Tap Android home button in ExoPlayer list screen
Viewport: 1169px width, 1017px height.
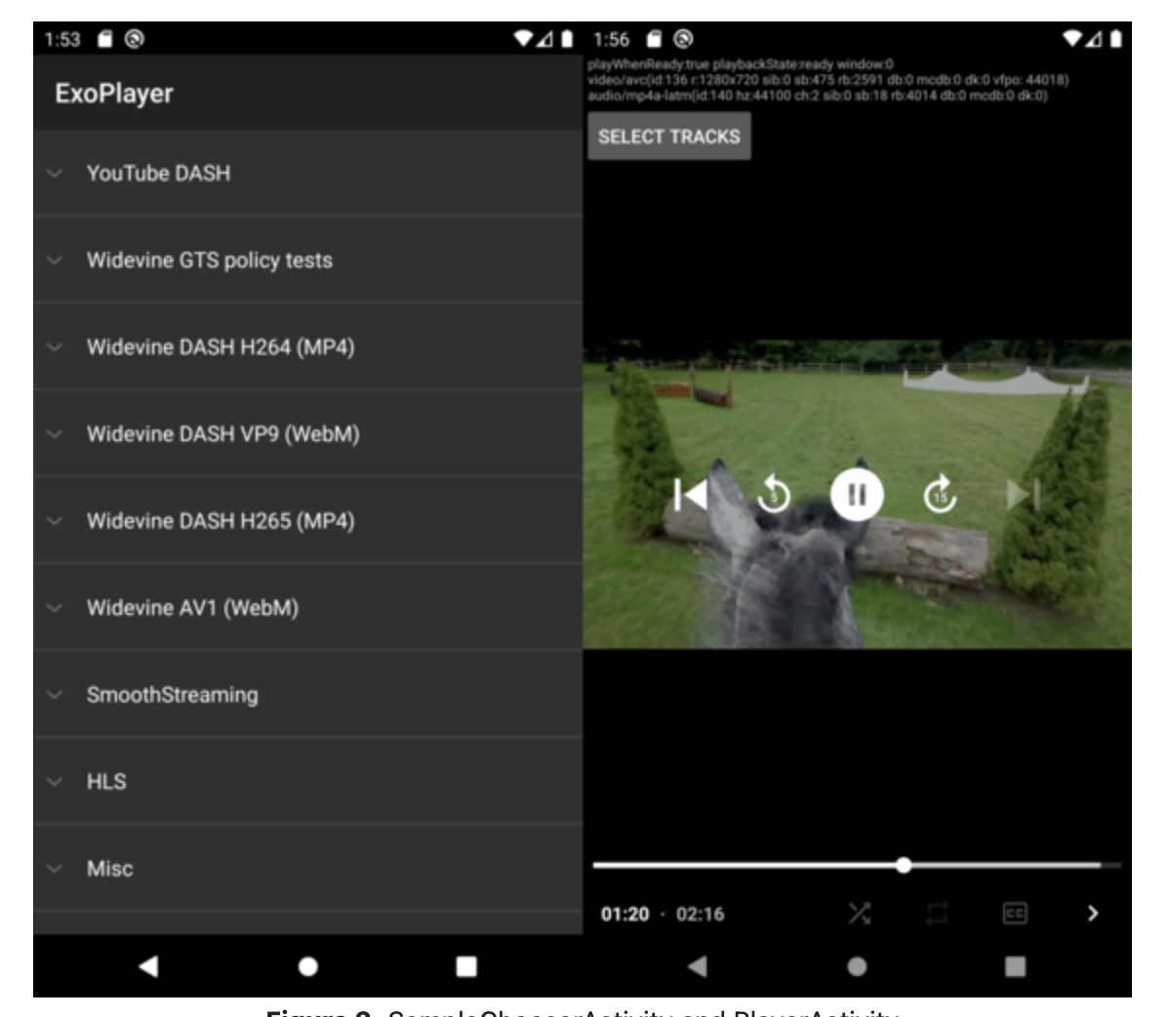(308, 966)
